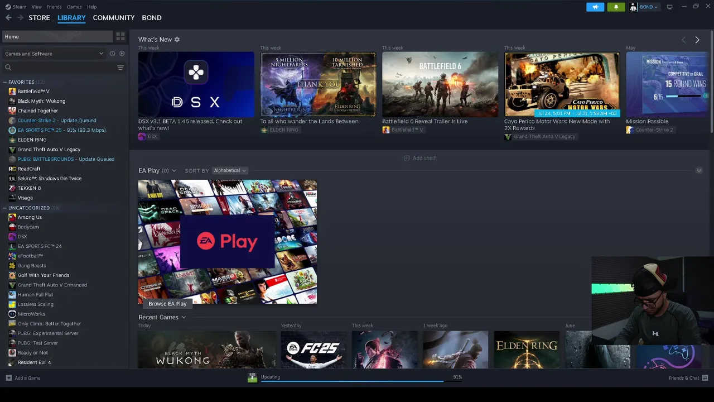Click the Golf With Your Friends icon
714x402 pixels.
tap(12, 275)
